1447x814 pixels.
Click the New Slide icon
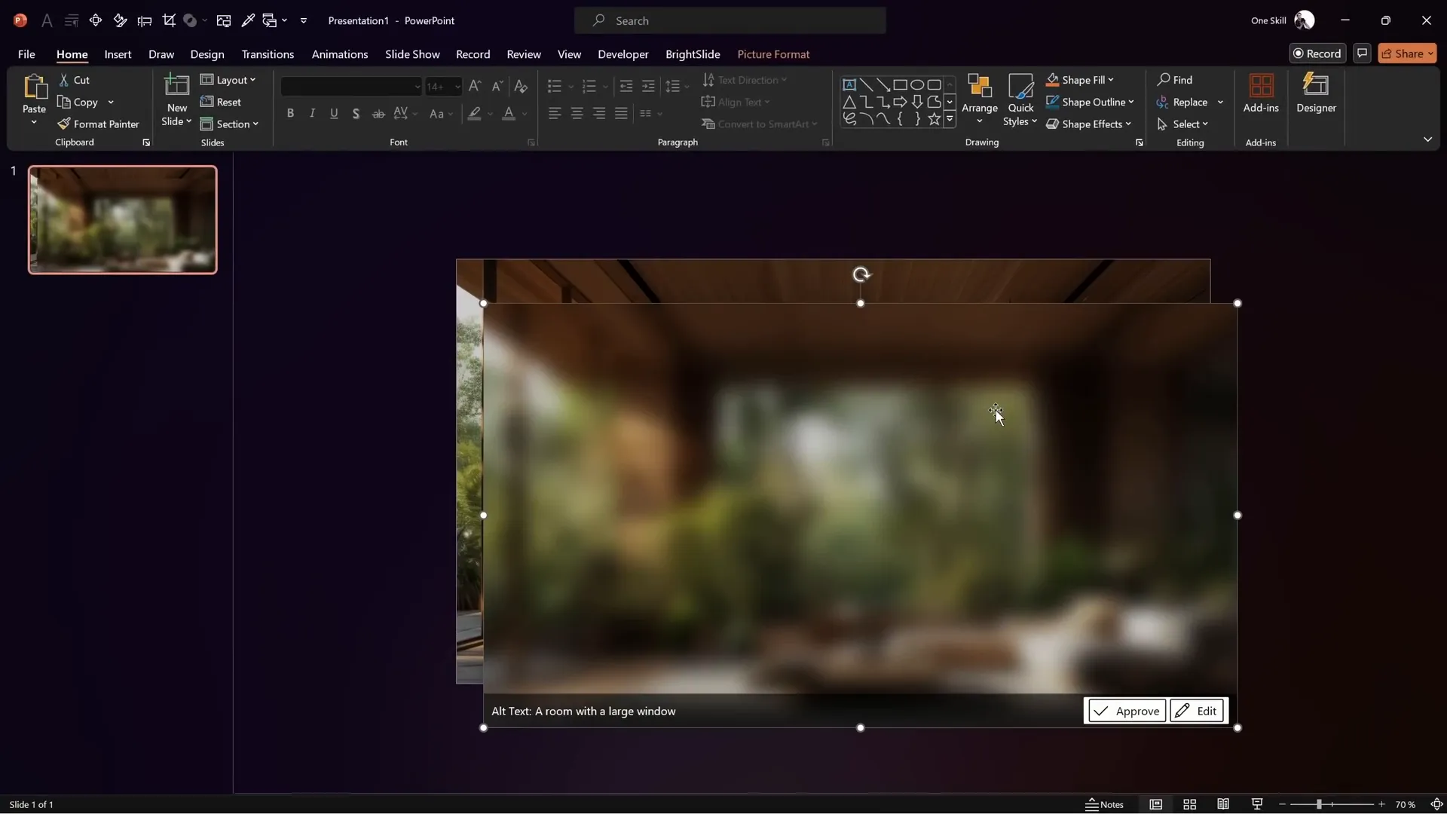pos(176,87)
